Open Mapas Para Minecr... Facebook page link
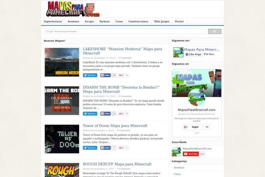Image resolution: width=265 pixels, height=177 pixels. 202,50
